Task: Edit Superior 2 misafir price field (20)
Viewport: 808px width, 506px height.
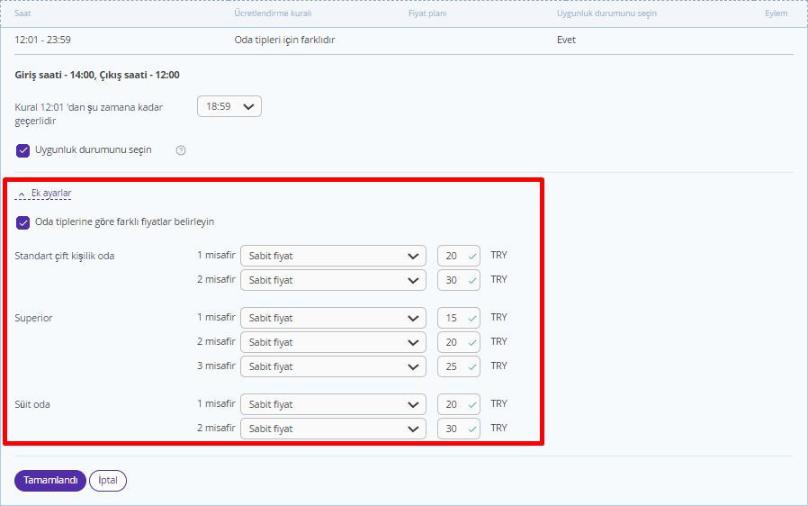Action: click(459, 342)
